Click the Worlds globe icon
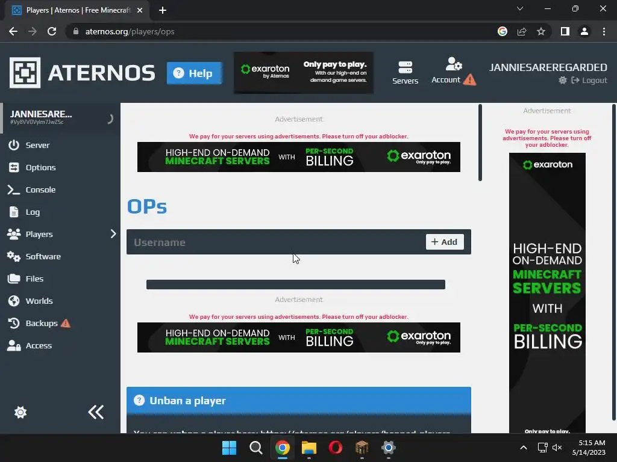The height and width of the screenshot is (462, 617). pyautogui.click(x=14, y=301)
